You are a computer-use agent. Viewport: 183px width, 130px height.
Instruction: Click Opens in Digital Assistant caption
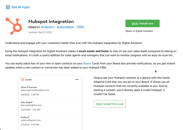[x=139, y=31]
